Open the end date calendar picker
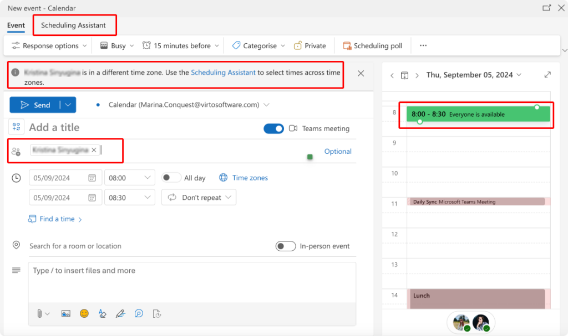This screenshot has width=568, height=336. 92,198
